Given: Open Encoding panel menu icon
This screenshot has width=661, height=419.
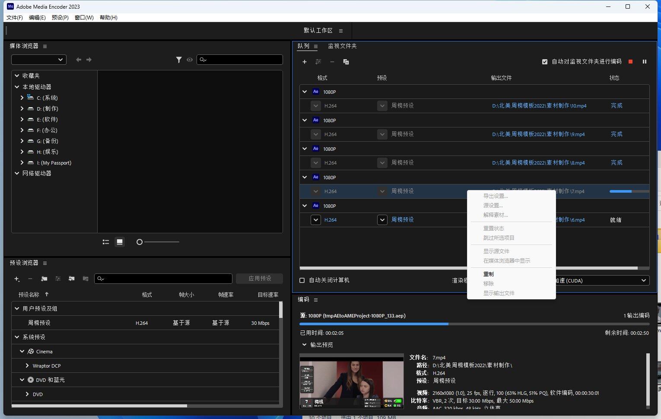Looking at the screenshot, I should 316,300.
